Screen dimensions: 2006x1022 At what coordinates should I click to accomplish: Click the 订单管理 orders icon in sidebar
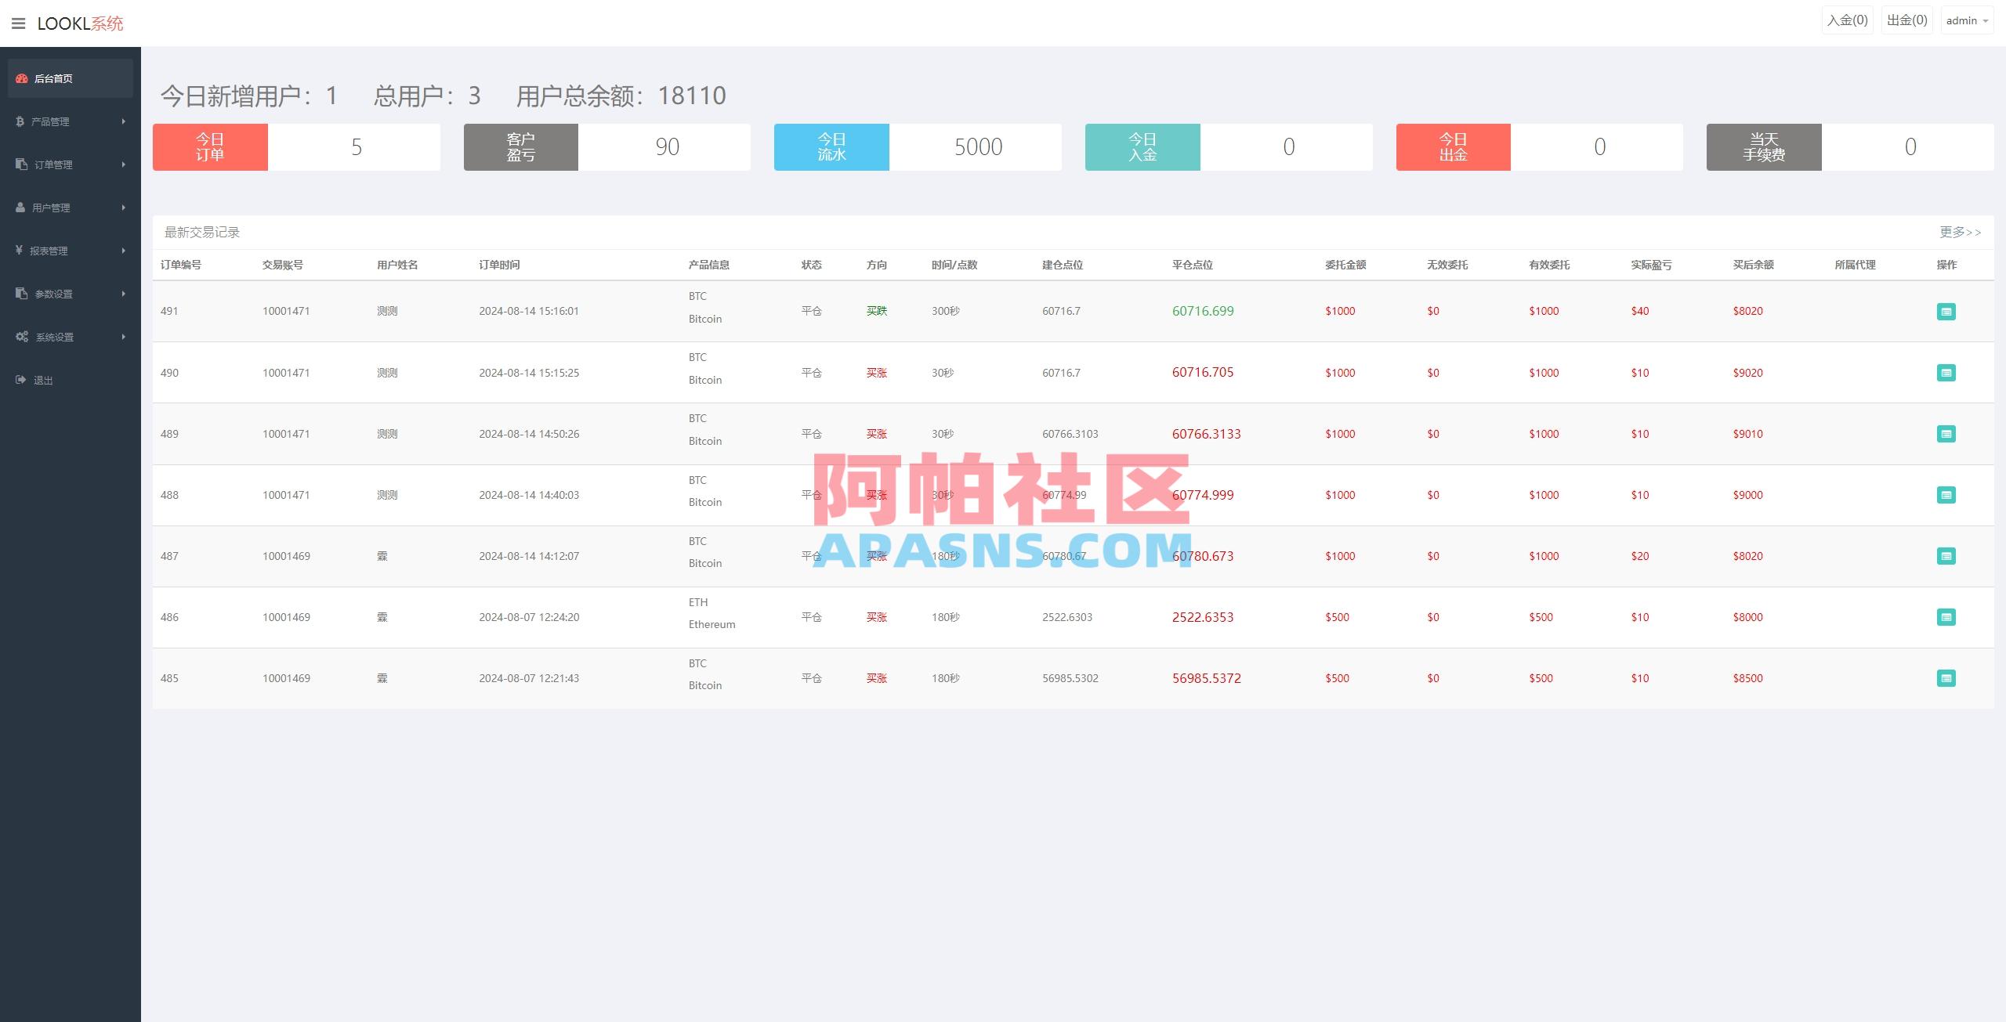20,164
